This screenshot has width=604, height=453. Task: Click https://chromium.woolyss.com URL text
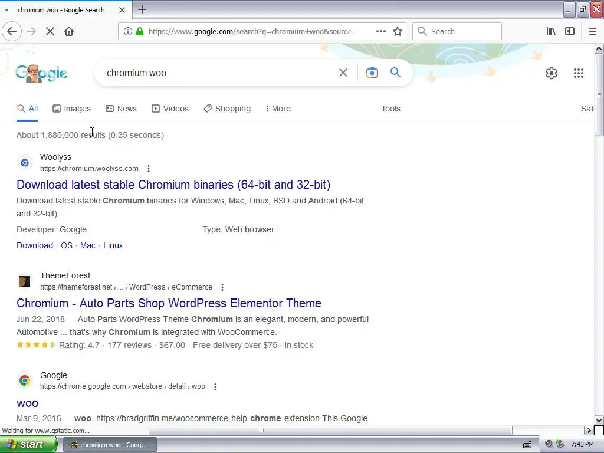coord(89,169)
